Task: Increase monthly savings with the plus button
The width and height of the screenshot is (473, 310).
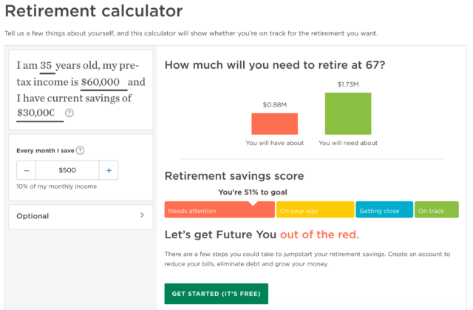Action: [109, 170]
